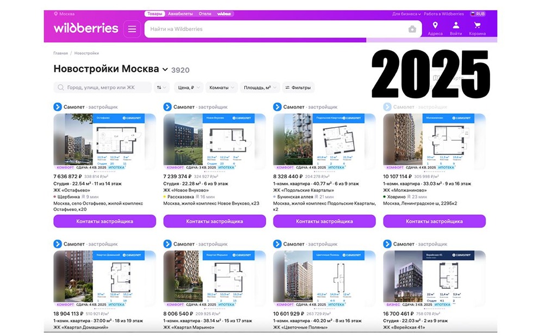
Task: Click the Wildberries logo
Action: 86,28
